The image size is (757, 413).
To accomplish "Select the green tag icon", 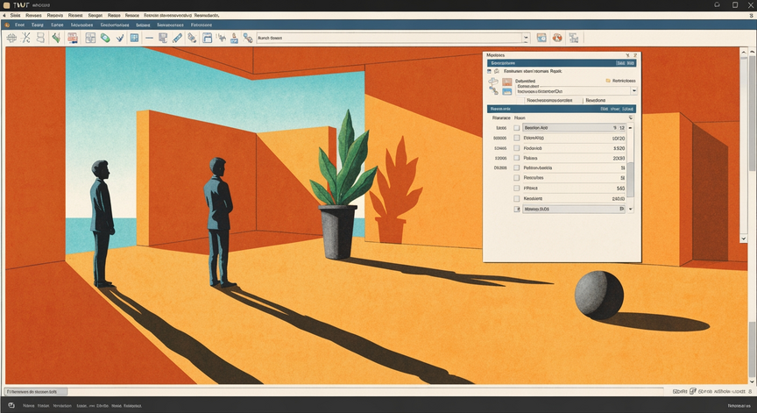I will pyautogui.click(x=105, y=38).
